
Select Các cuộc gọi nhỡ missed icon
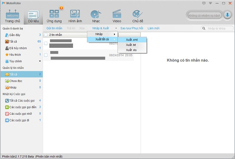(x=7, y=114)
